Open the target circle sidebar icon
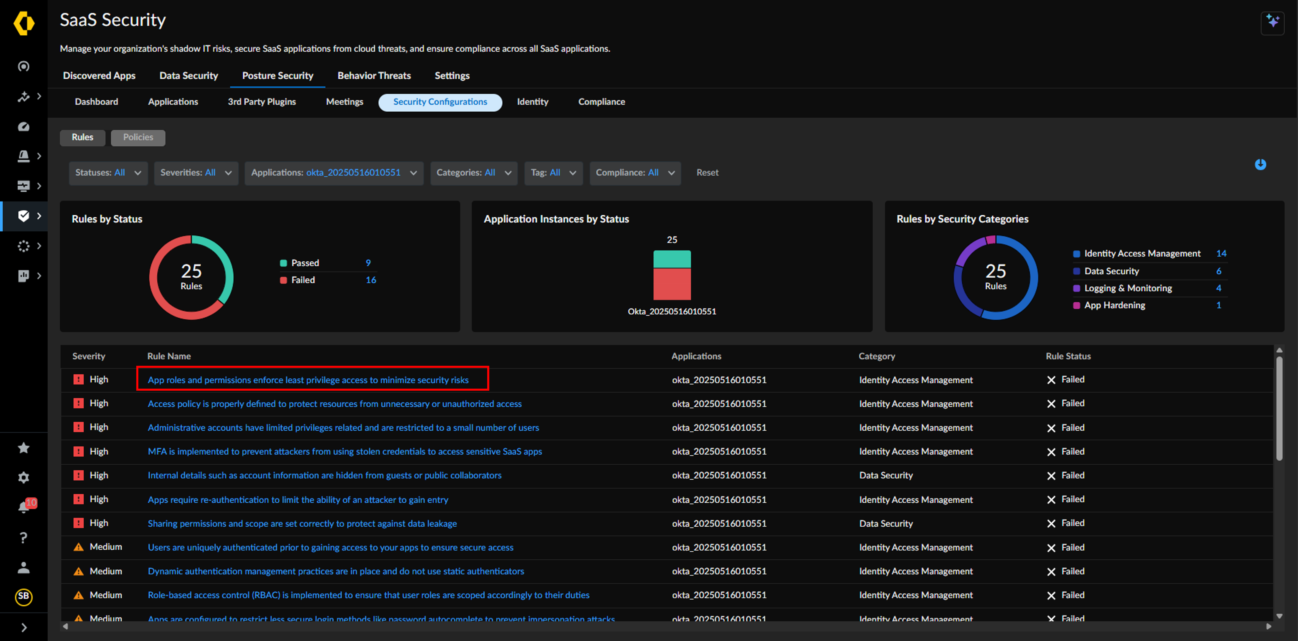Image resolution: width=1298 pixels, height=641 pixels. (x=24, y=67)
